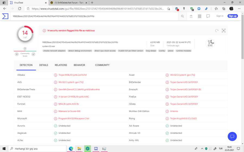Add page to favorites star icon
The height and width of the screenshot is (152, 244).
click(169, 9)
